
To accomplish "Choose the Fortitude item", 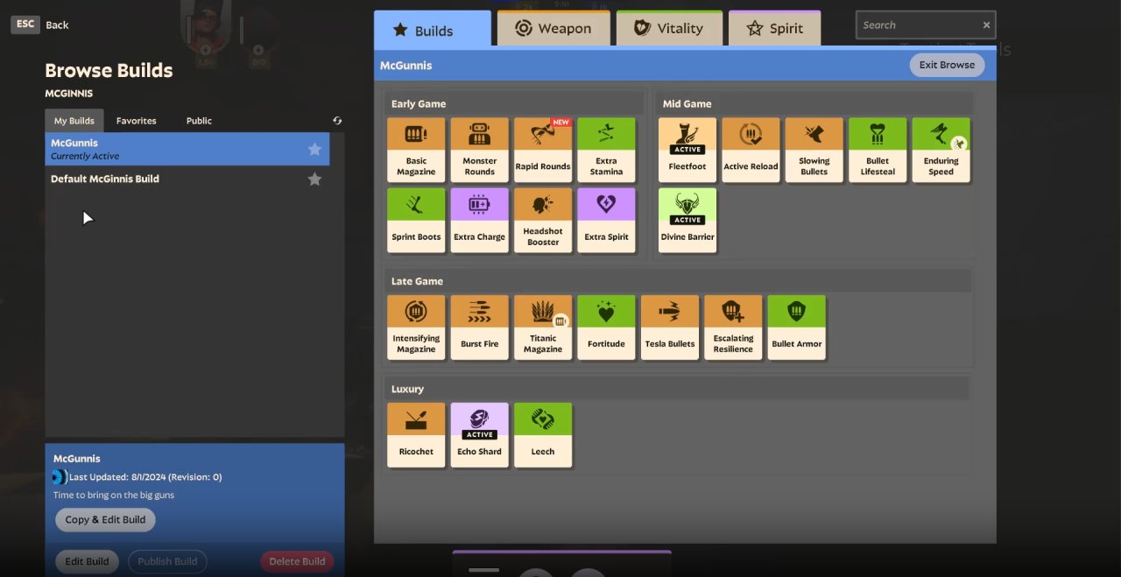I will [606, 327].
